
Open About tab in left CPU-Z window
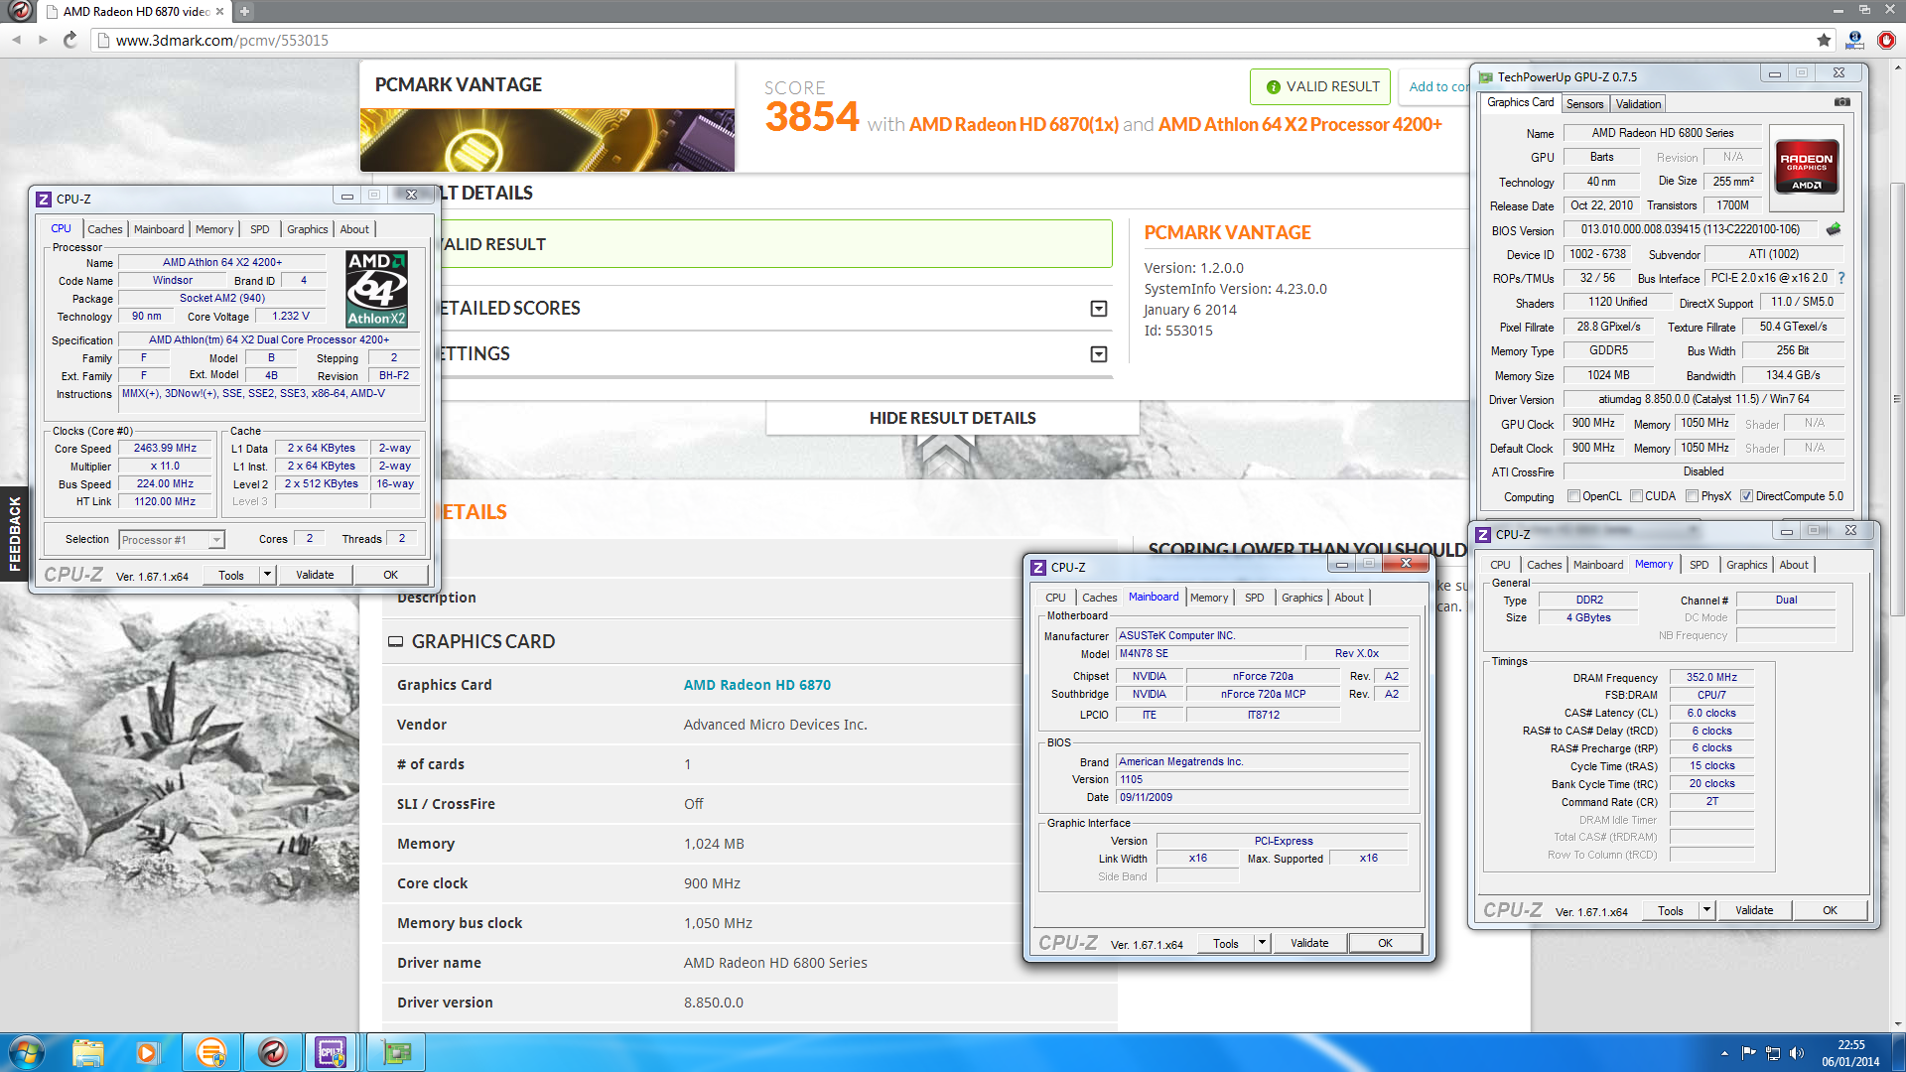click(354, 229)
